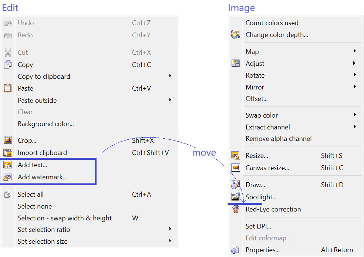Select Count colors used menu entry
The image size is (364, 257).
click(x=272, y=23)
